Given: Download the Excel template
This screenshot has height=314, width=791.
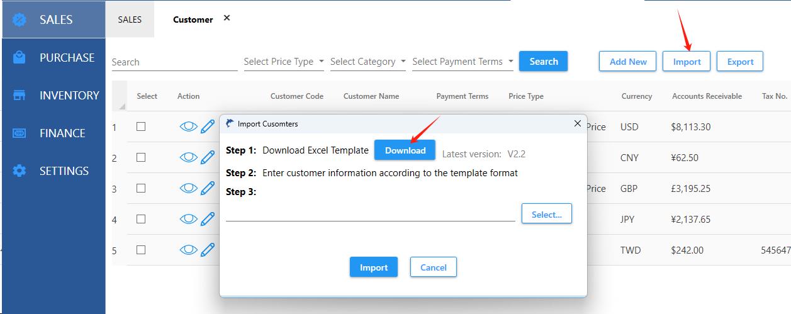Looking at the screenshot, I should pos(405,150).
